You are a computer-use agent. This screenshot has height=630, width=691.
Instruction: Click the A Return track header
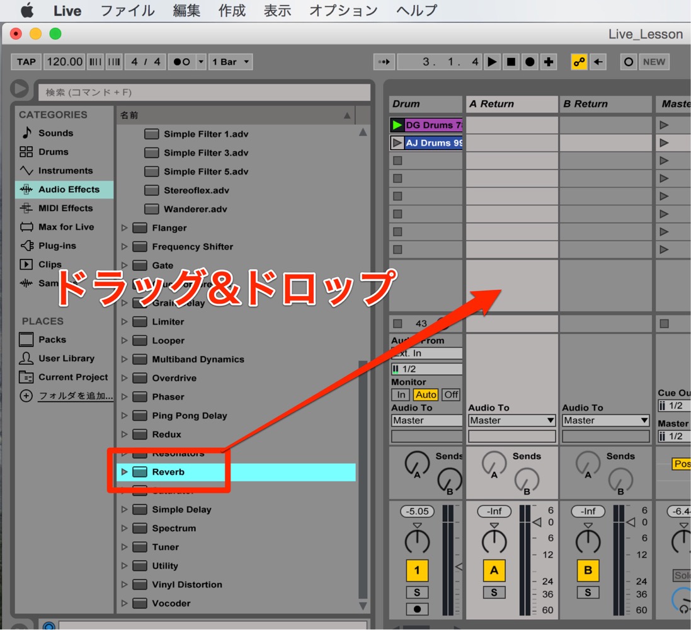pos(511,104)
